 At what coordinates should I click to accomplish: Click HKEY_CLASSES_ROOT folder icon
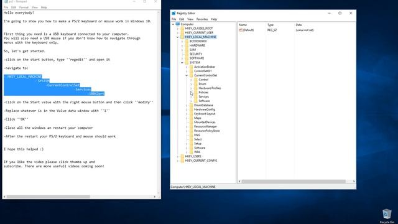(x=182, y=29)
